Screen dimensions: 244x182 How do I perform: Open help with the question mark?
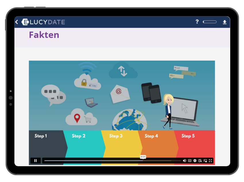[197, 22]
